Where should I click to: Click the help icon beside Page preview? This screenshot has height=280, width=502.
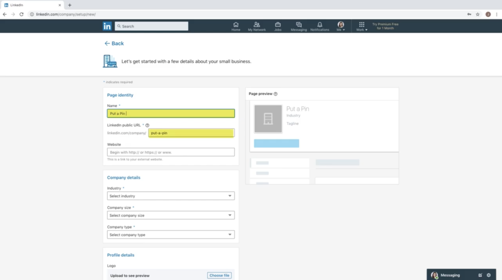[276, 94]
